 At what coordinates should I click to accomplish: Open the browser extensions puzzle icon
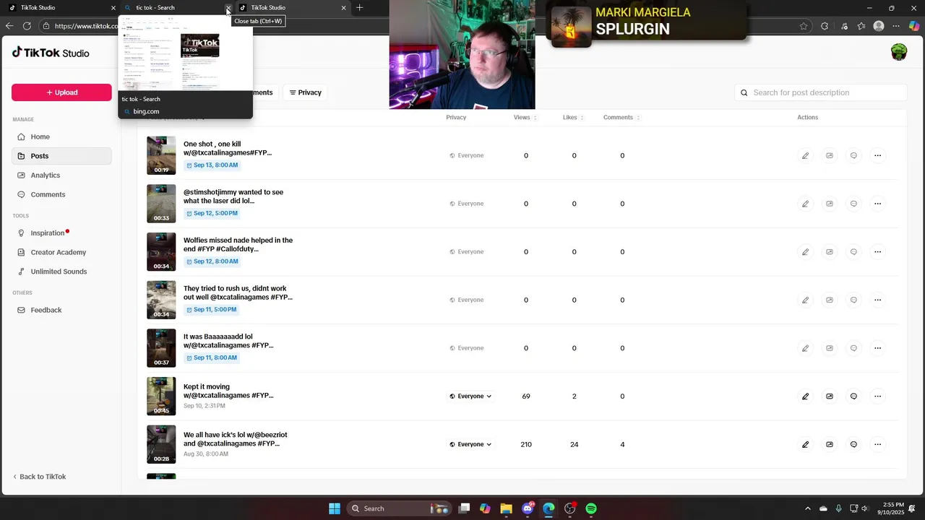(x=825, y=26)
